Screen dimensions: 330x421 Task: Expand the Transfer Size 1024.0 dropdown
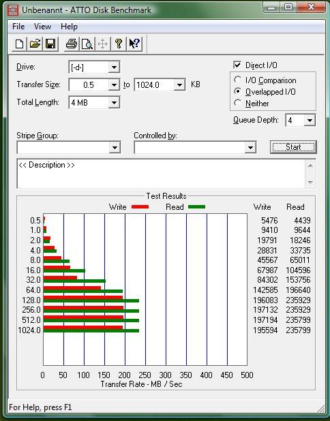click(x=179, y=85)
